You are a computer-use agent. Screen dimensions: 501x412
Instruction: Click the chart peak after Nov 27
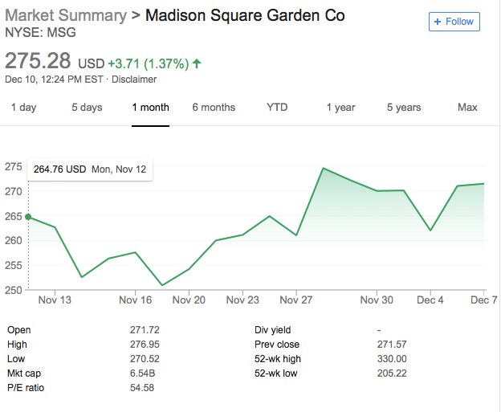322,168
